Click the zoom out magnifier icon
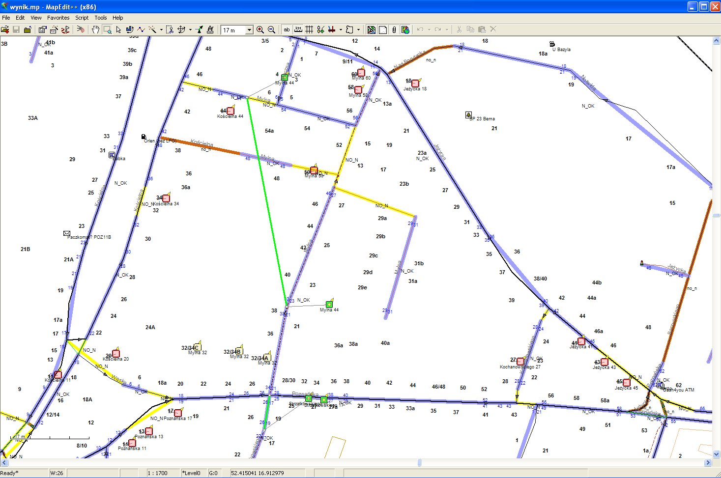The width and height of the screenshot is (721, 478). pyautogui.click(x=271, y=30)
